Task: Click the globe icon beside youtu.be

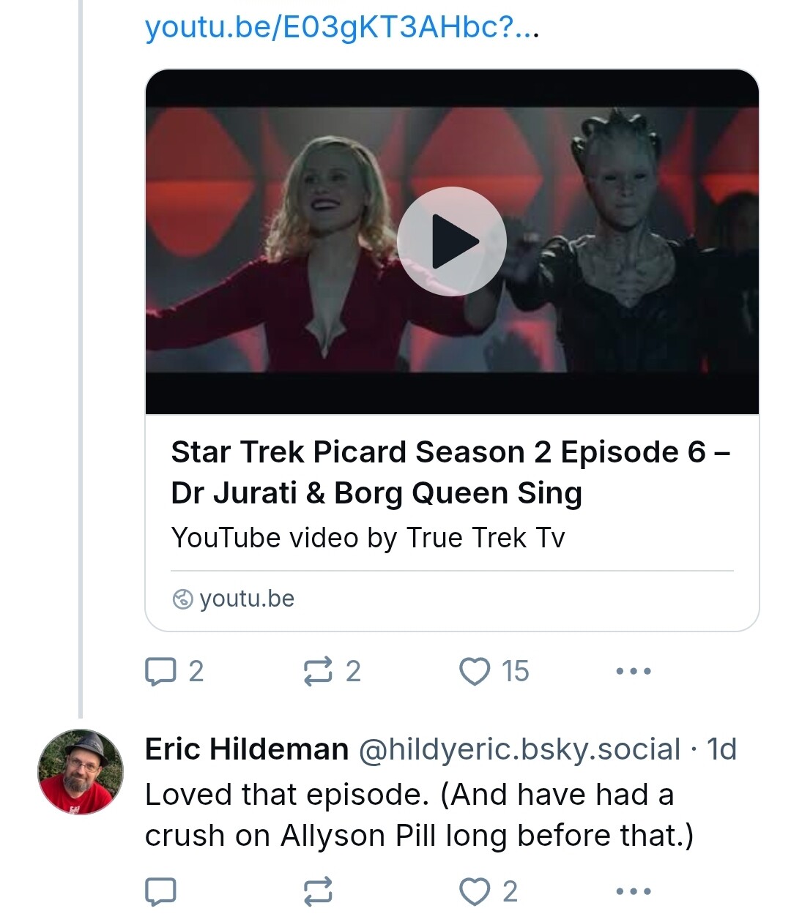Action: (x=182, y=599)
